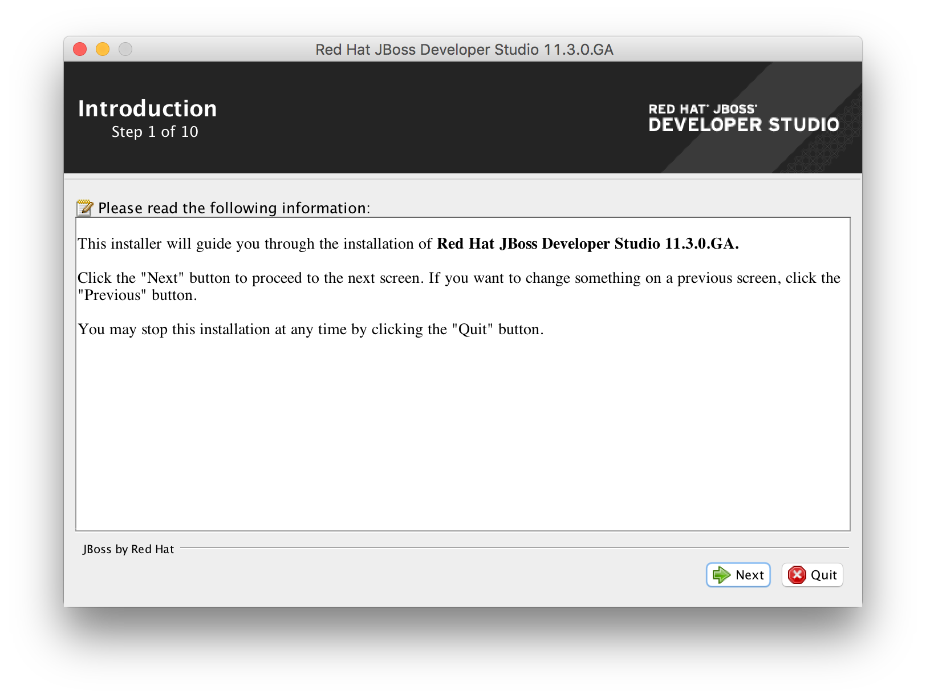This screenshot has width=926, height=698.
Task: Click 'Please read the following information:' label
Action: (x=234, y=208)
